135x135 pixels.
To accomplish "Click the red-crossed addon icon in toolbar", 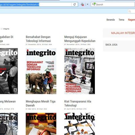I will (82, 4).
